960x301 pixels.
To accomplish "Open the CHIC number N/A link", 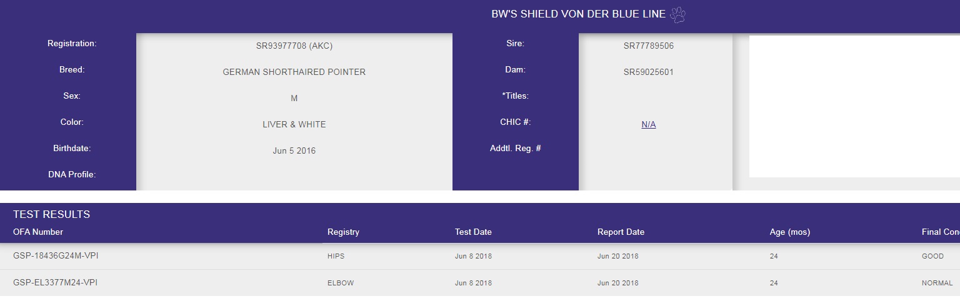I will pyautogui.click(x=649, y=124).
